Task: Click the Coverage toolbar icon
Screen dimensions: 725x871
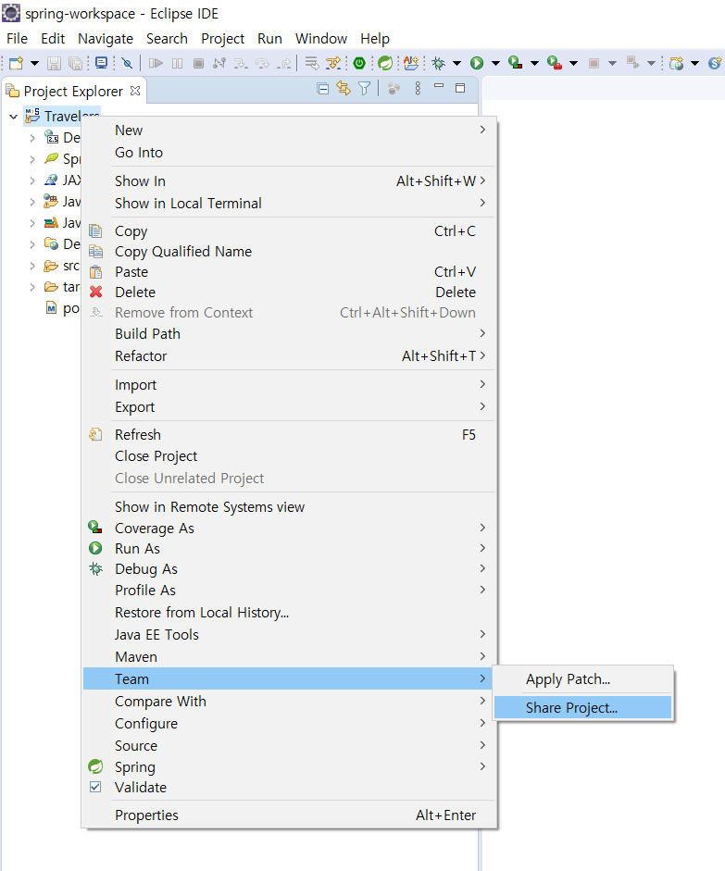Action: click(516, 63)
